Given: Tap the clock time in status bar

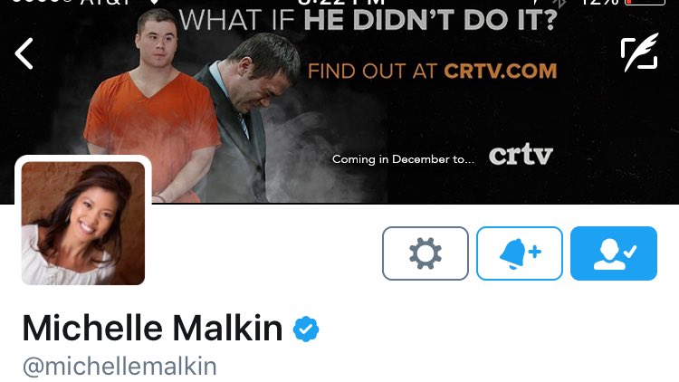Looking at the screenshot, I should click(341, 2).
